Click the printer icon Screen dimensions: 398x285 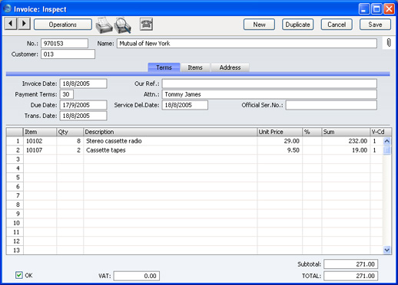point(104,25)
